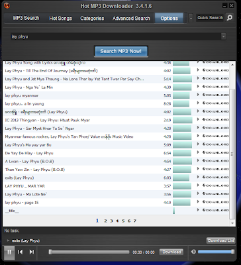Download 'Lay Phyu and Jet Mya Thaung' track
Viewport: 241px width, 265px height.
click(216, 78)
